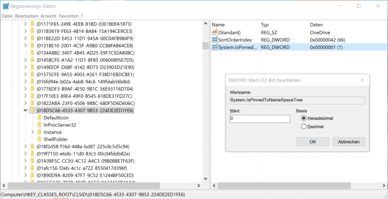Click folder icon of {019f7150-e6db-11d0-83c3-00c04fddb82e}

tap(32, 154)
